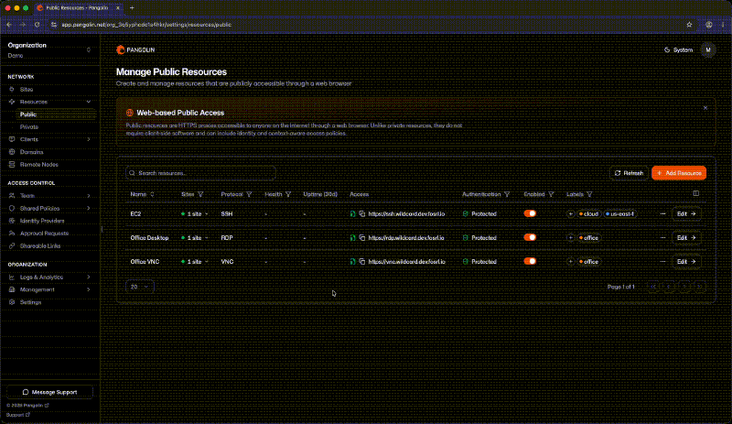Open the Sites page from sidebar
Viewport: 732px width, 424px height.
27,90
